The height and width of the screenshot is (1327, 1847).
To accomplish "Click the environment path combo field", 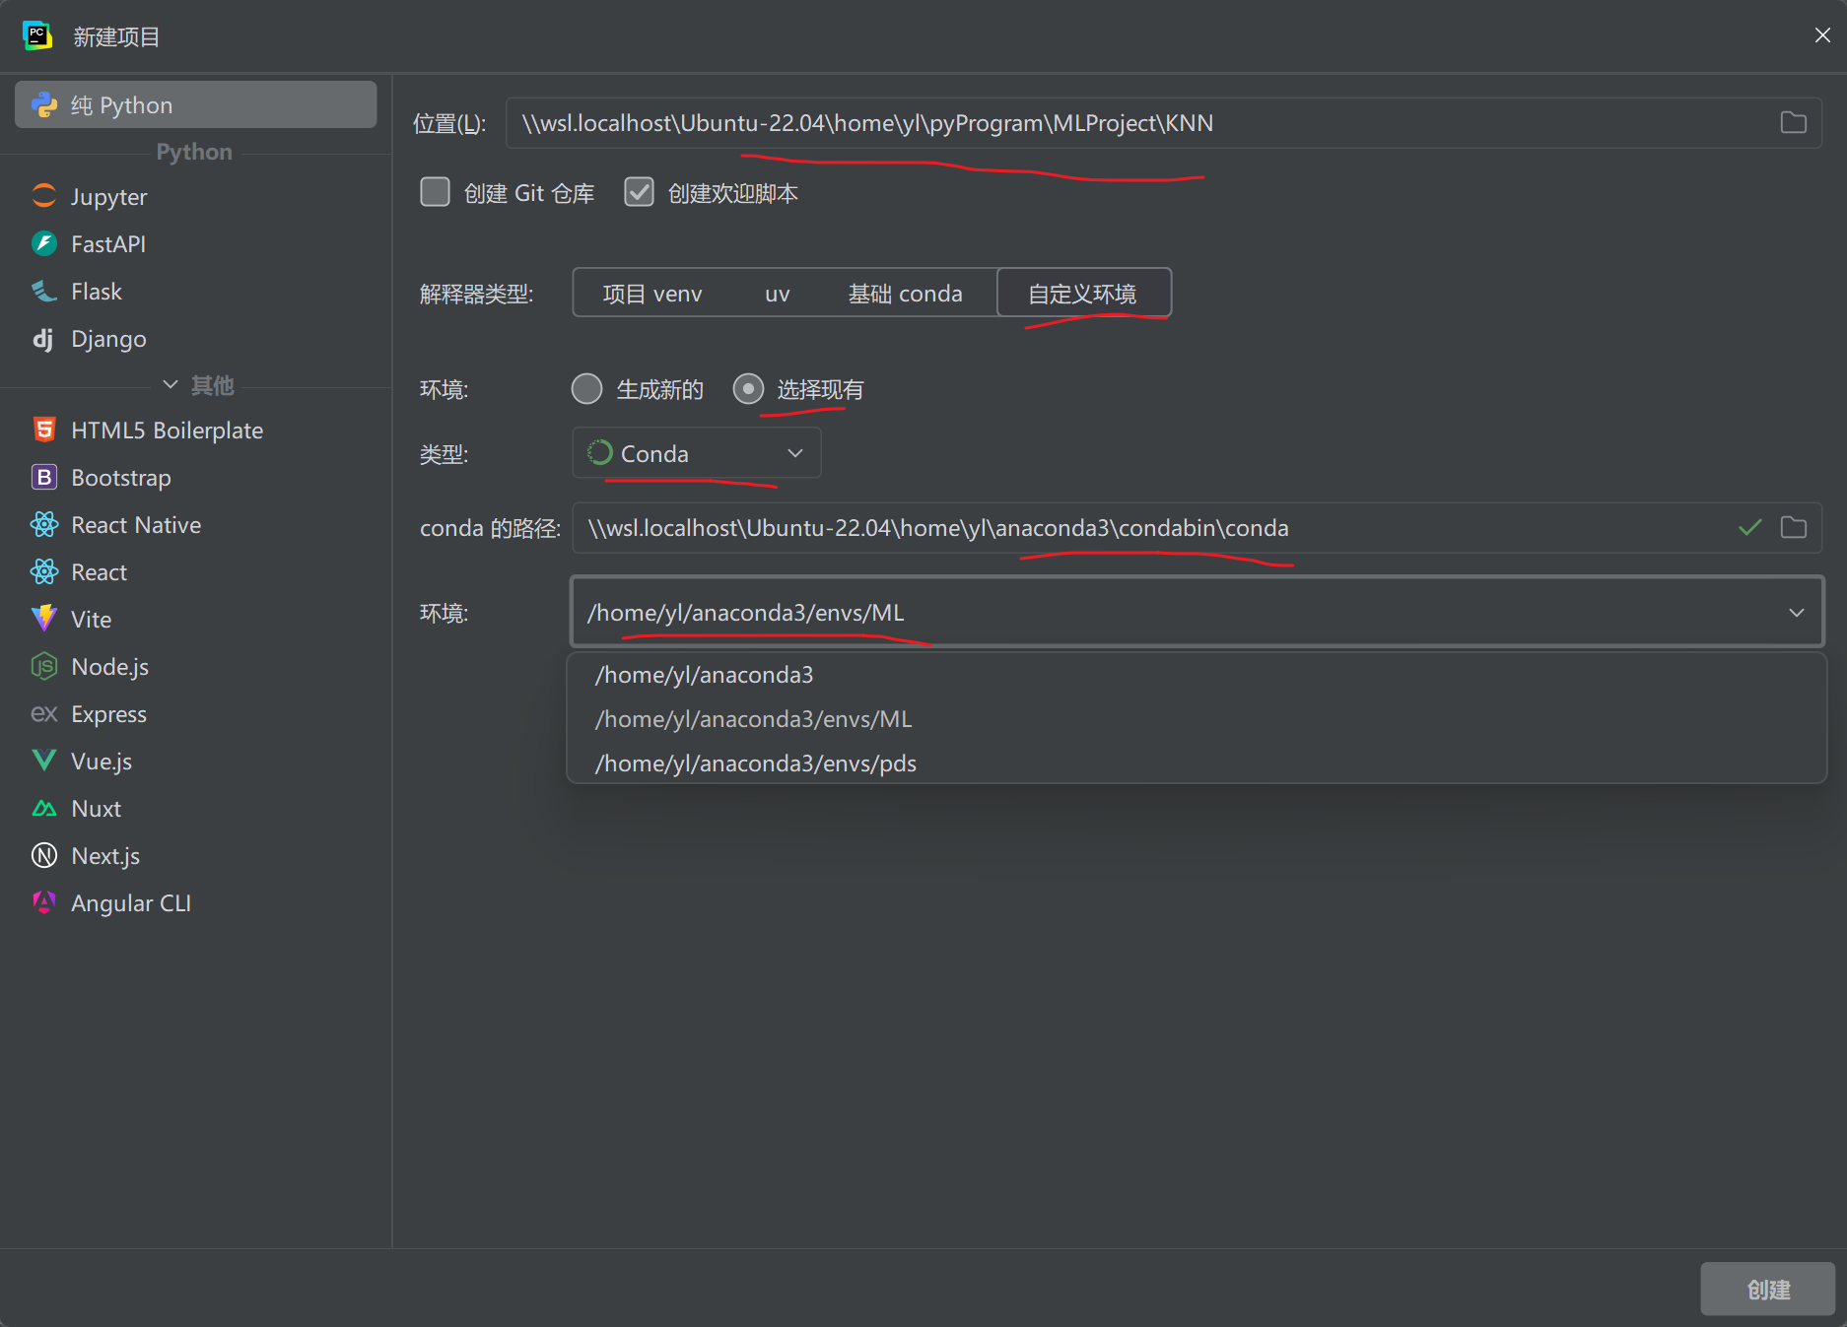I will click(1197, 612).
